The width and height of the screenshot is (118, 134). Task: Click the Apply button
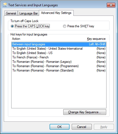coord(104,127)
